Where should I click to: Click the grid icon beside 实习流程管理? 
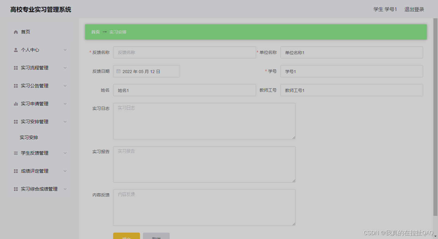pos(16,68)
